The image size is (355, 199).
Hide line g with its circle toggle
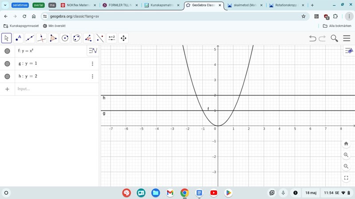click(7, 64)
